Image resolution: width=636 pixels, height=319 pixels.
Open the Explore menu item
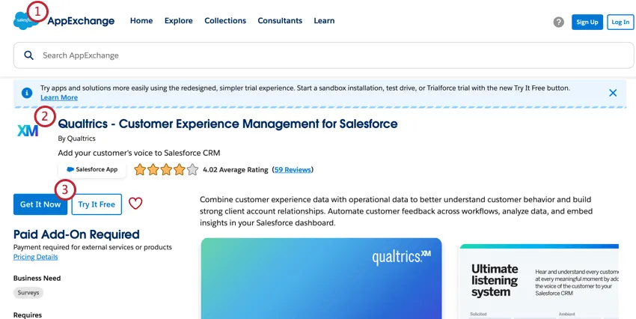coord(179,21)
